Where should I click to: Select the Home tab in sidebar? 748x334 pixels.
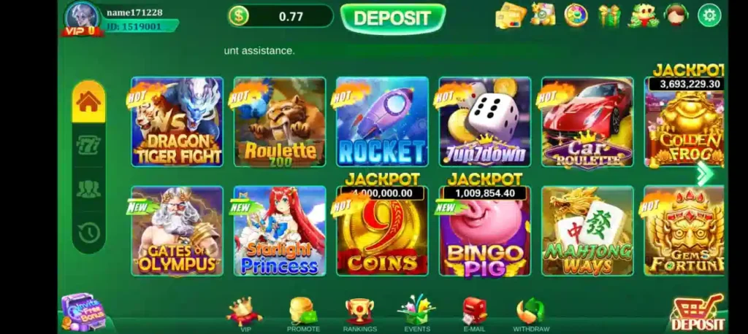point(88,101)
